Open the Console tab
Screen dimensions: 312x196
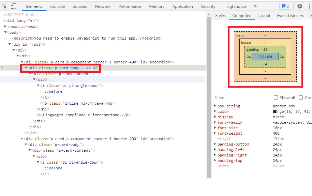tap(58, 6)
